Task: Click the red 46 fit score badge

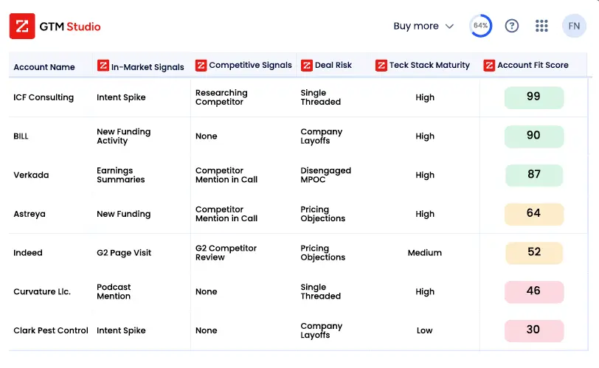Action: 533,291
